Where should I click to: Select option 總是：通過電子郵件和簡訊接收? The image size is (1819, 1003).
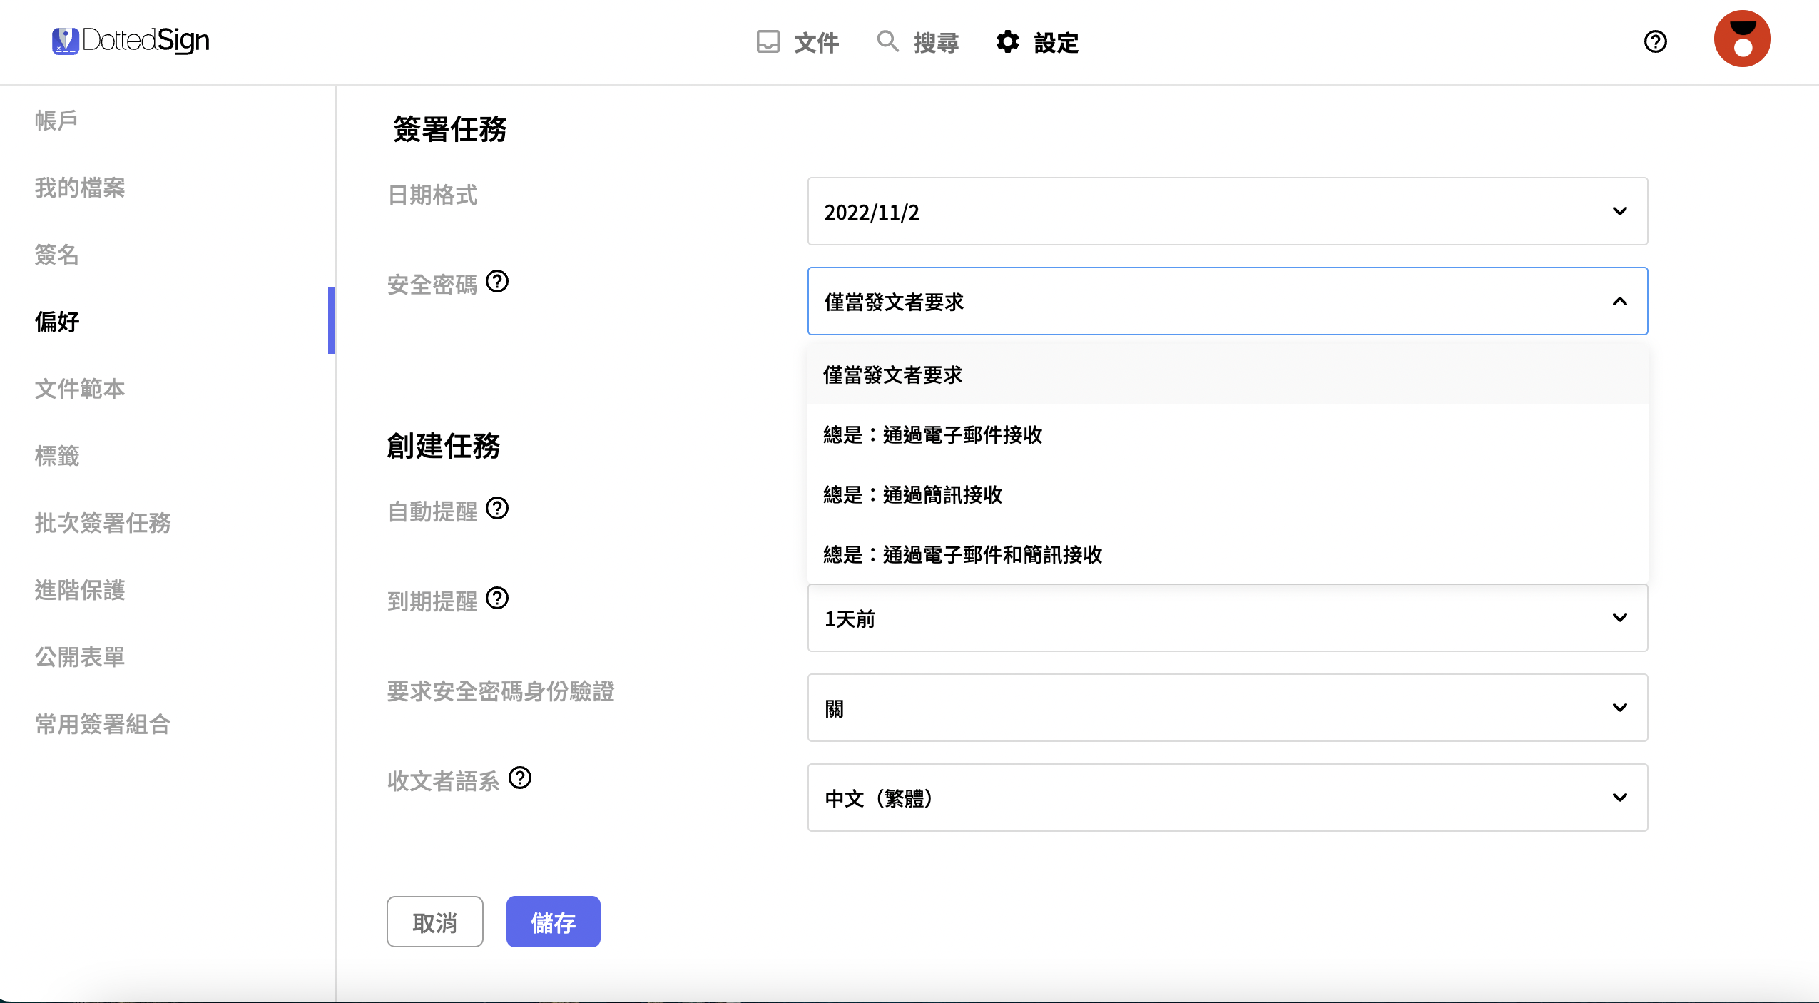1227,554
